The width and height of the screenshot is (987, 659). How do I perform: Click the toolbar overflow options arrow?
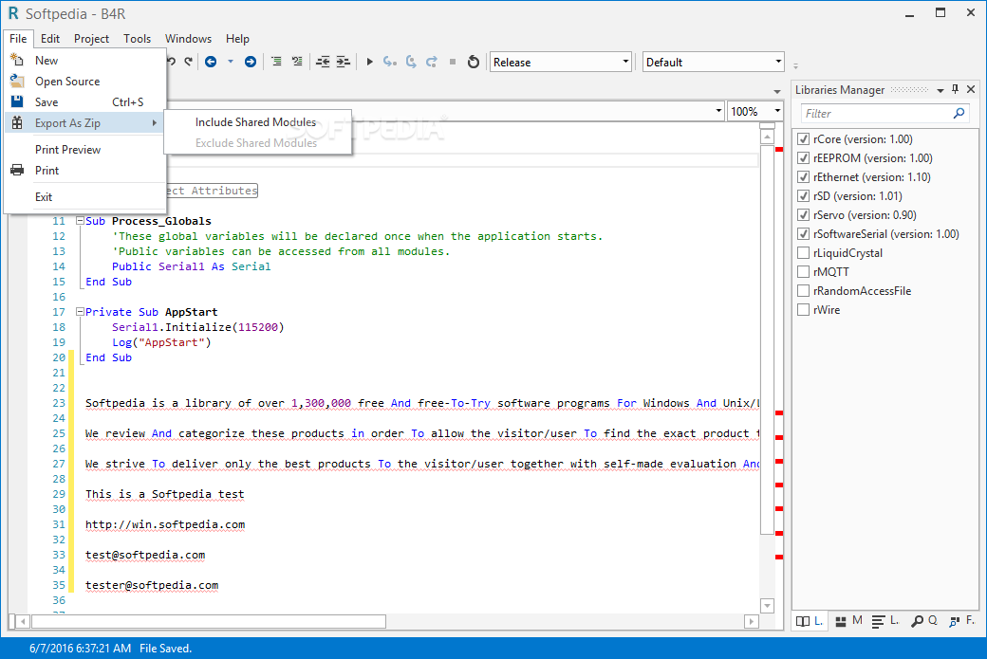click(795, 65)
